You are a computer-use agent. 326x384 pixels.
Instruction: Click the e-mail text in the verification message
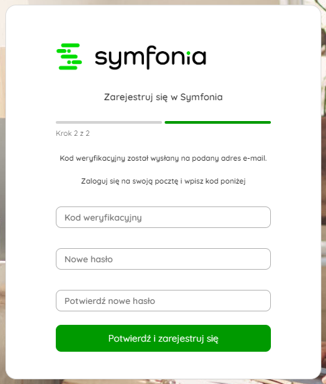(255, 158)
